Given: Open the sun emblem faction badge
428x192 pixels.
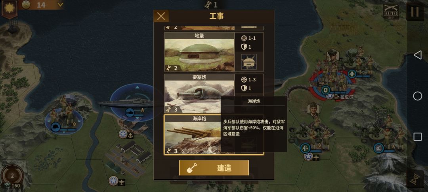Looking at the screenshot, I should [x=10, y=8].
